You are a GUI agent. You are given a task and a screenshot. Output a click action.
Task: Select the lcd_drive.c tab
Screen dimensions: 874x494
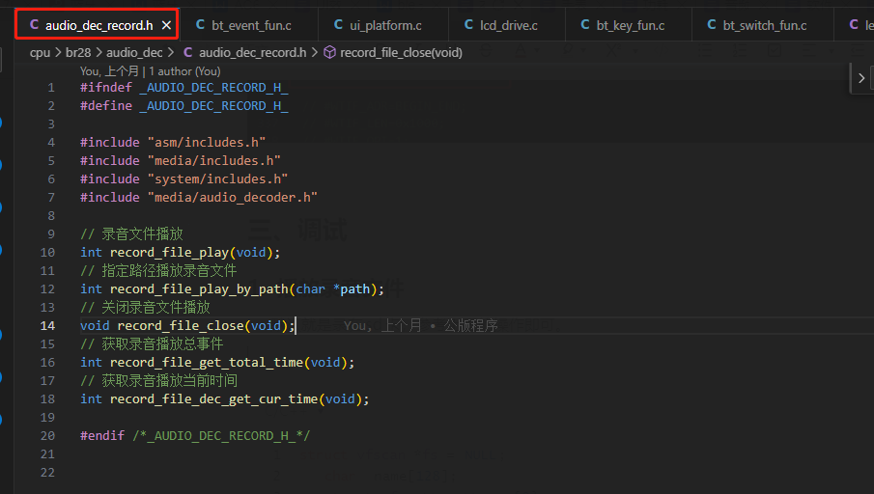pos(507,25)
